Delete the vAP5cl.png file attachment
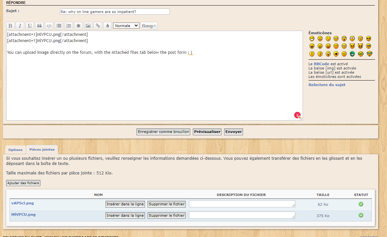Screen dimensions: 387x237 click(166, 204)
